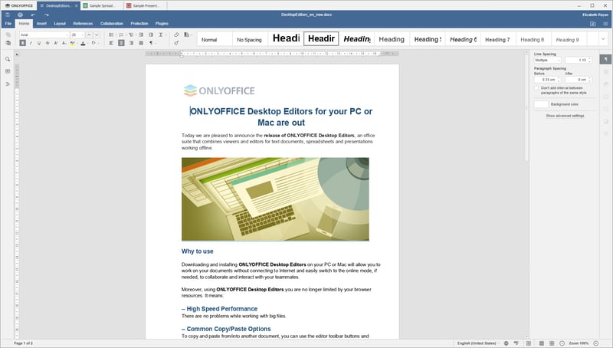Click Fit to page icon
Viewport: 613px width, 348px height.
pos(542,343)
